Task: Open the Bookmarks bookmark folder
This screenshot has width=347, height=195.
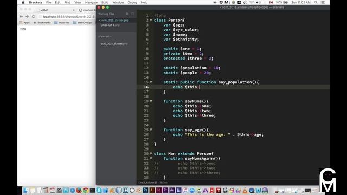Action: click(42, 23)
